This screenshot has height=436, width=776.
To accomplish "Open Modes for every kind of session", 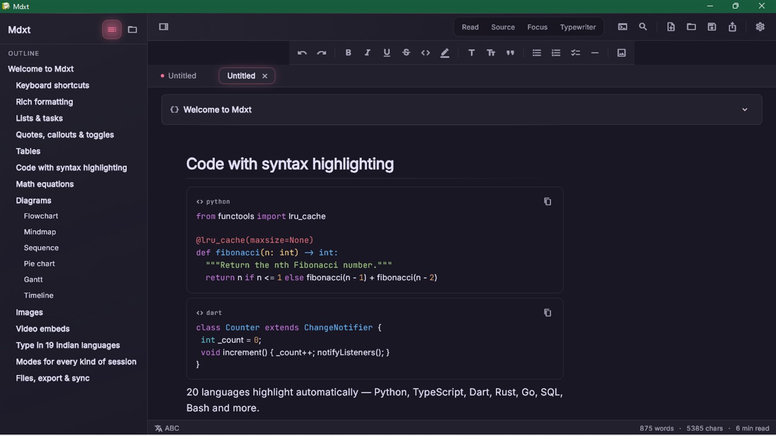I will pyautogui.click(x=77, y=362).
